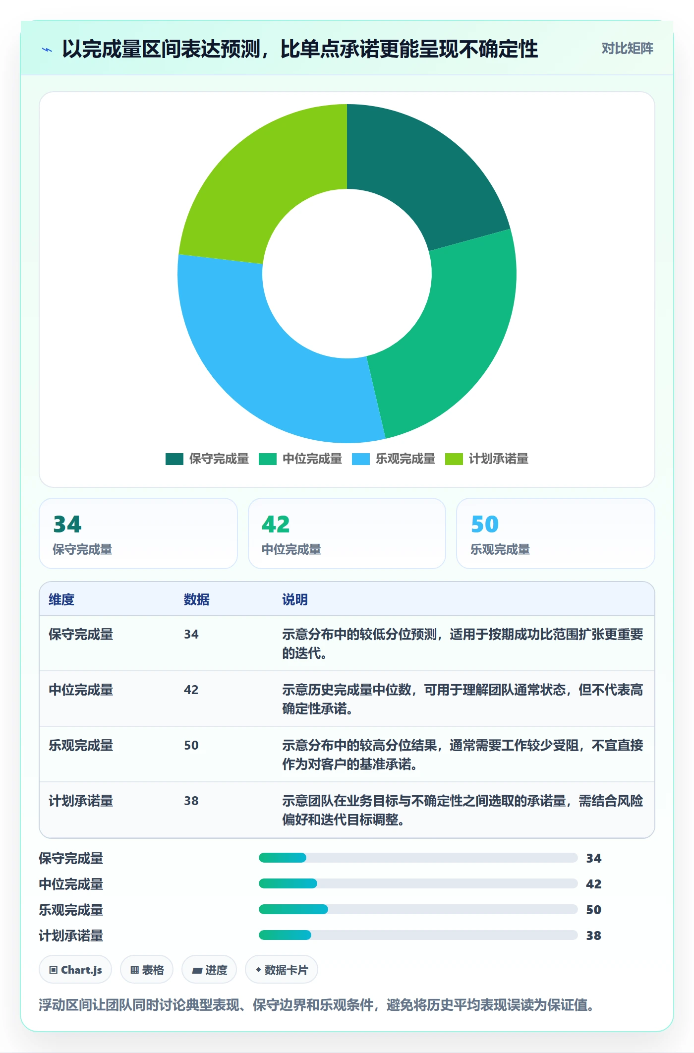Click the 乐观完成量 progress bar

click(x=418, y=909)
